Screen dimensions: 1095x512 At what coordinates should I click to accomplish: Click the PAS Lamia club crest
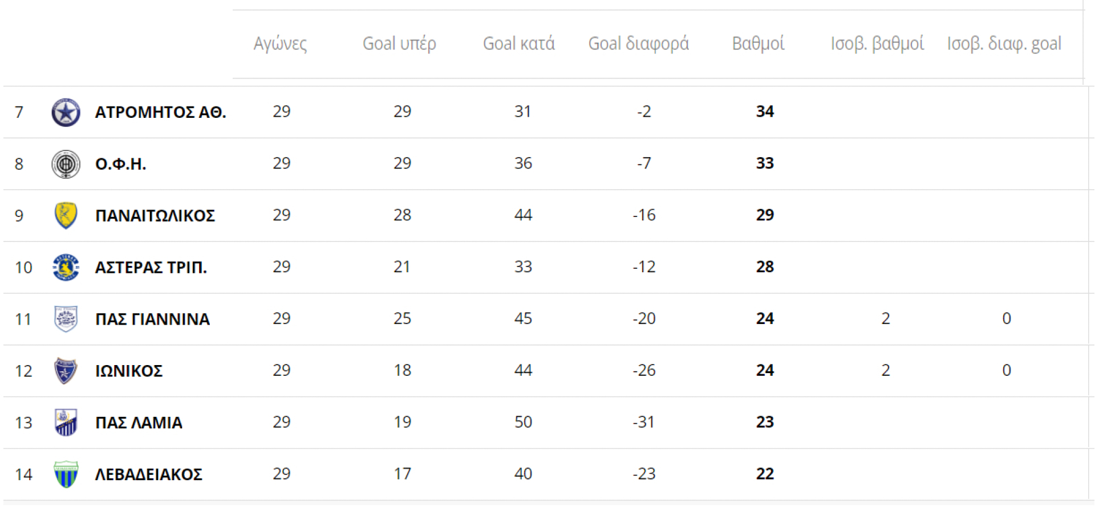(66, 423)
